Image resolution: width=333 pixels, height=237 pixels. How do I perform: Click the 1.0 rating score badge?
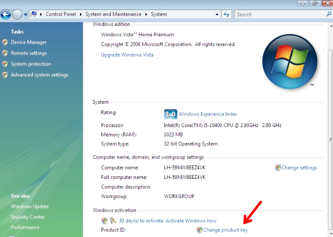click(171, 114)
